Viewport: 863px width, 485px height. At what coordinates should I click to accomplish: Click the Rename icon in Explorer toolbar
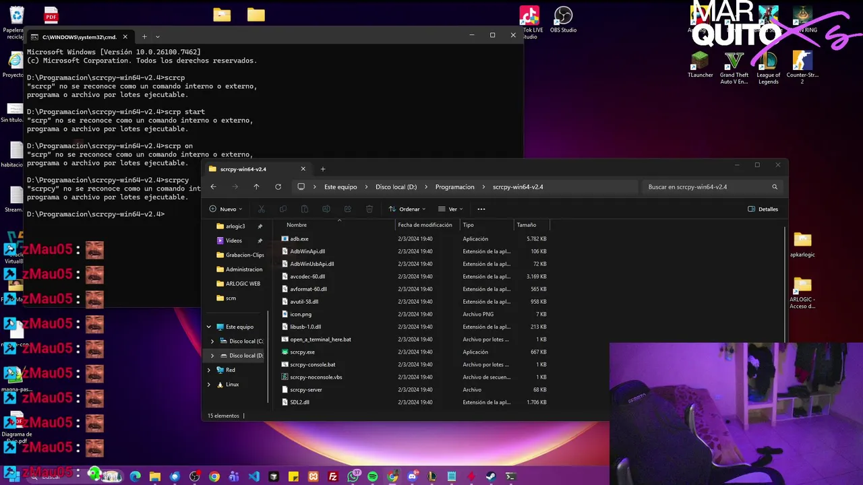pos(326,209)
